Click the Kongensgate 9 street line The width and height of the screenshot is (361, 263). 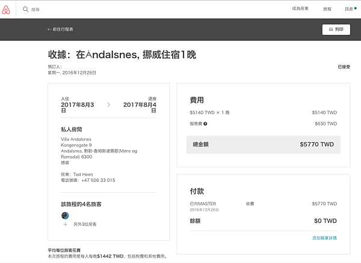[76, 145]
